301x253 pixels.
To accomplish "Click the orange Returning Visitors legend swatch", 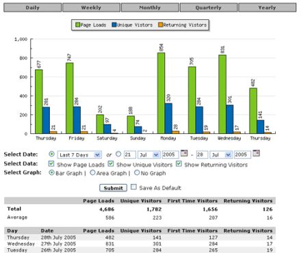I will click(160, 25).
